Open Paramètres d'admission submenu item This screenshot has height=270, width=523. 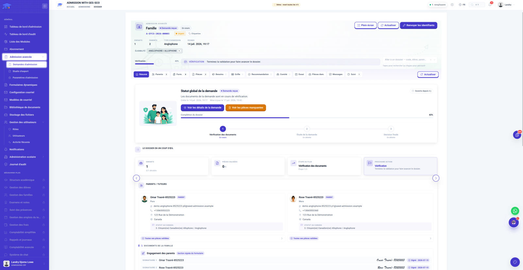click(x=26, y=78)
